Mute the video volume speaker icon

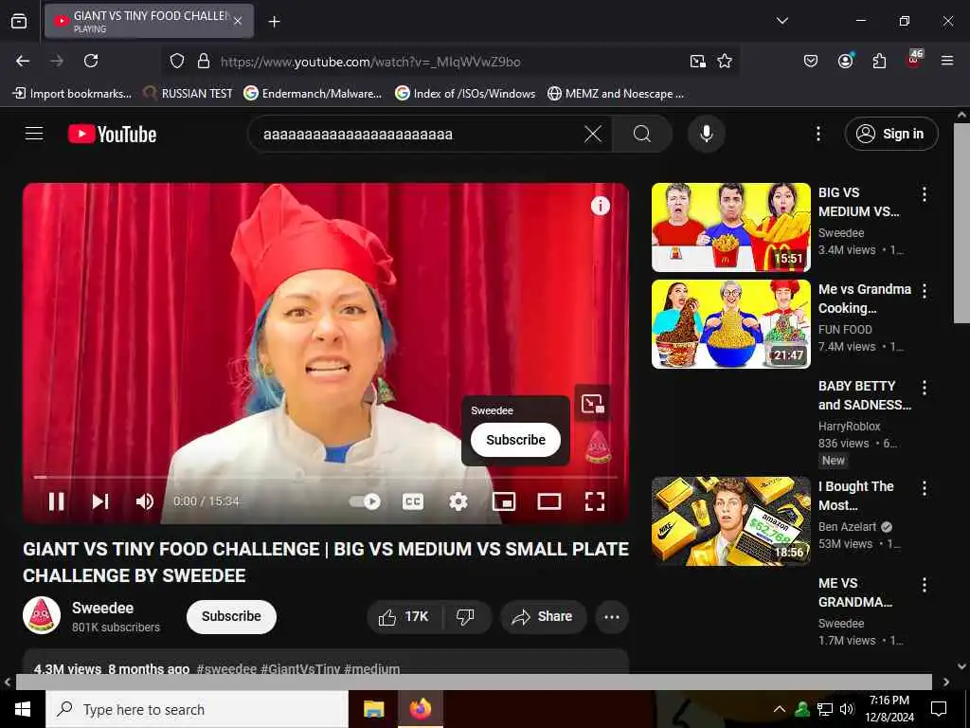pos(145,501)
